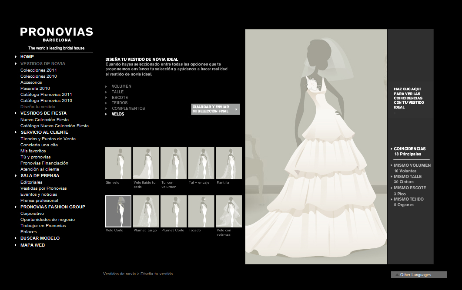Open Editoriales page

click(x=31, y=182)
